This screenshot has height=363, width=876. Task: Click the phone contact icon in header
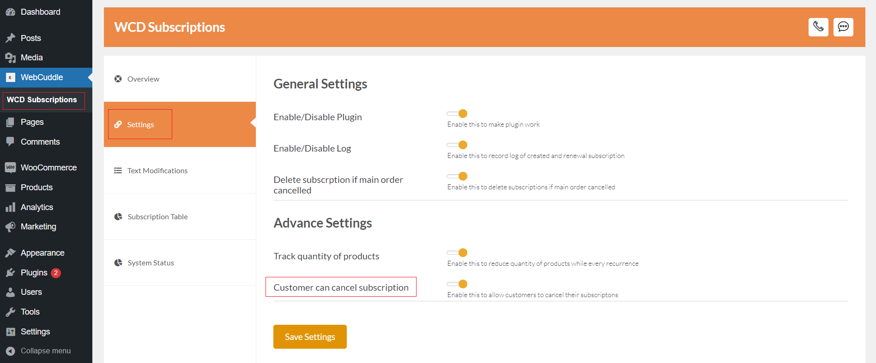pos(818,27)
